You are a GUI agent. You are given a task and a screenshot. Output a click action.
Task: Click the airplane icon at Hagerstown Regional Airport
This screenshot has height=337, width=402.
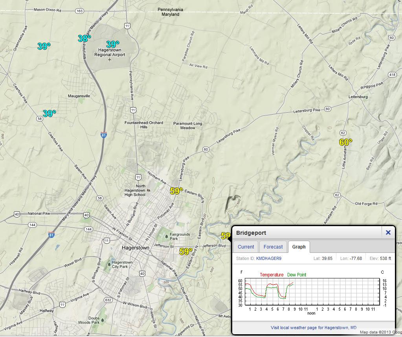110,60
